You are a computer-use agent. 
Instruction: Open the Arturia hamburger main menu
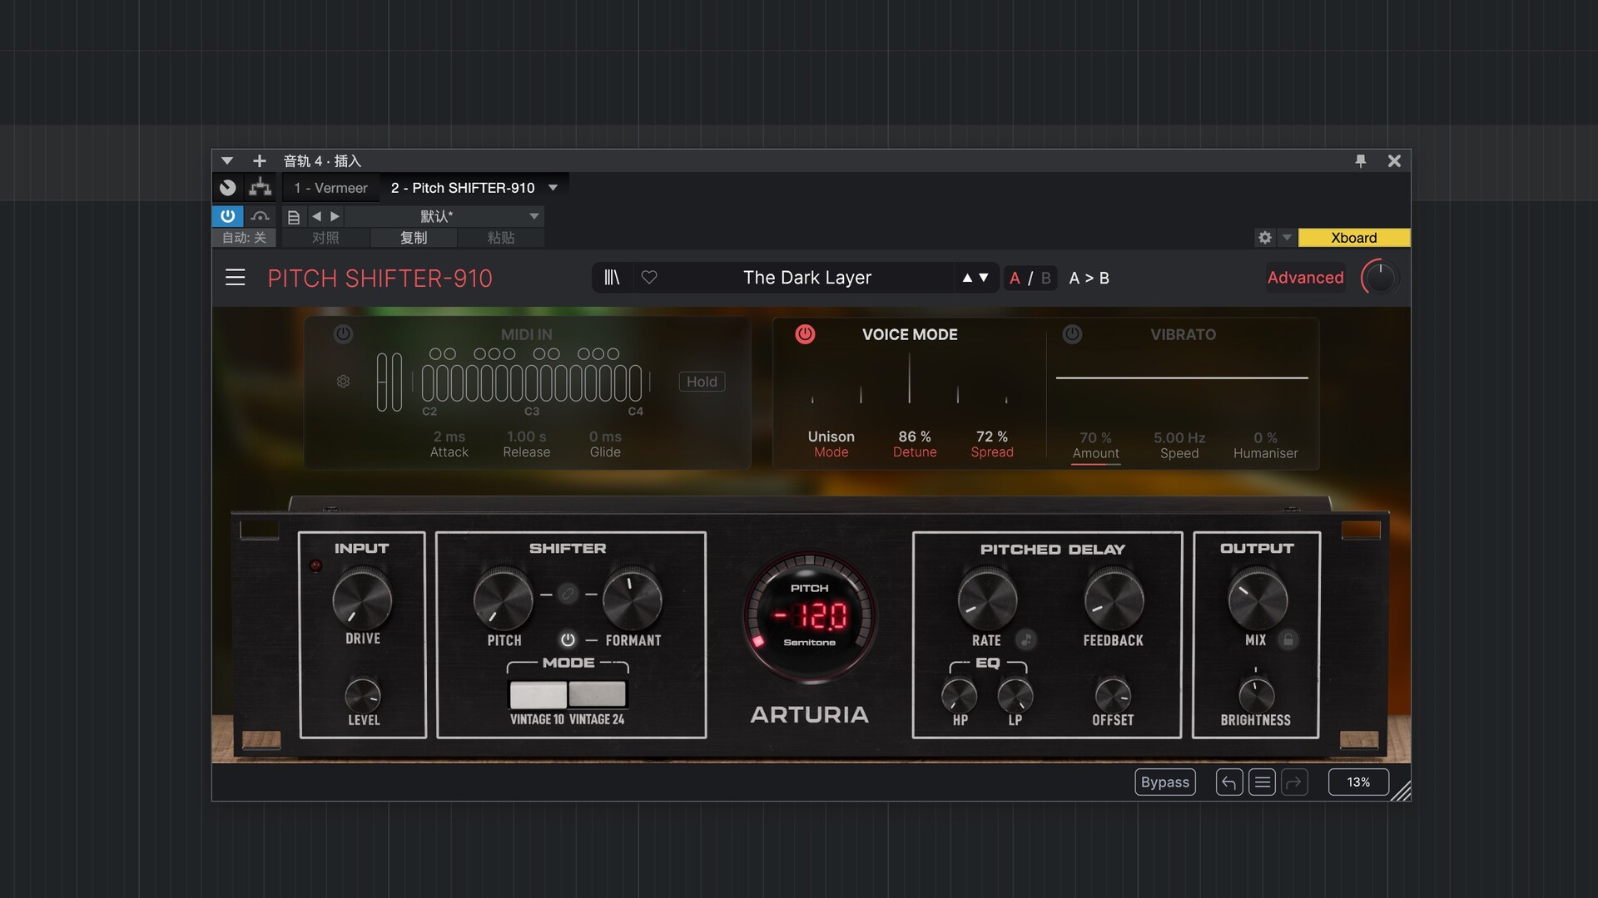pos(236,278)
